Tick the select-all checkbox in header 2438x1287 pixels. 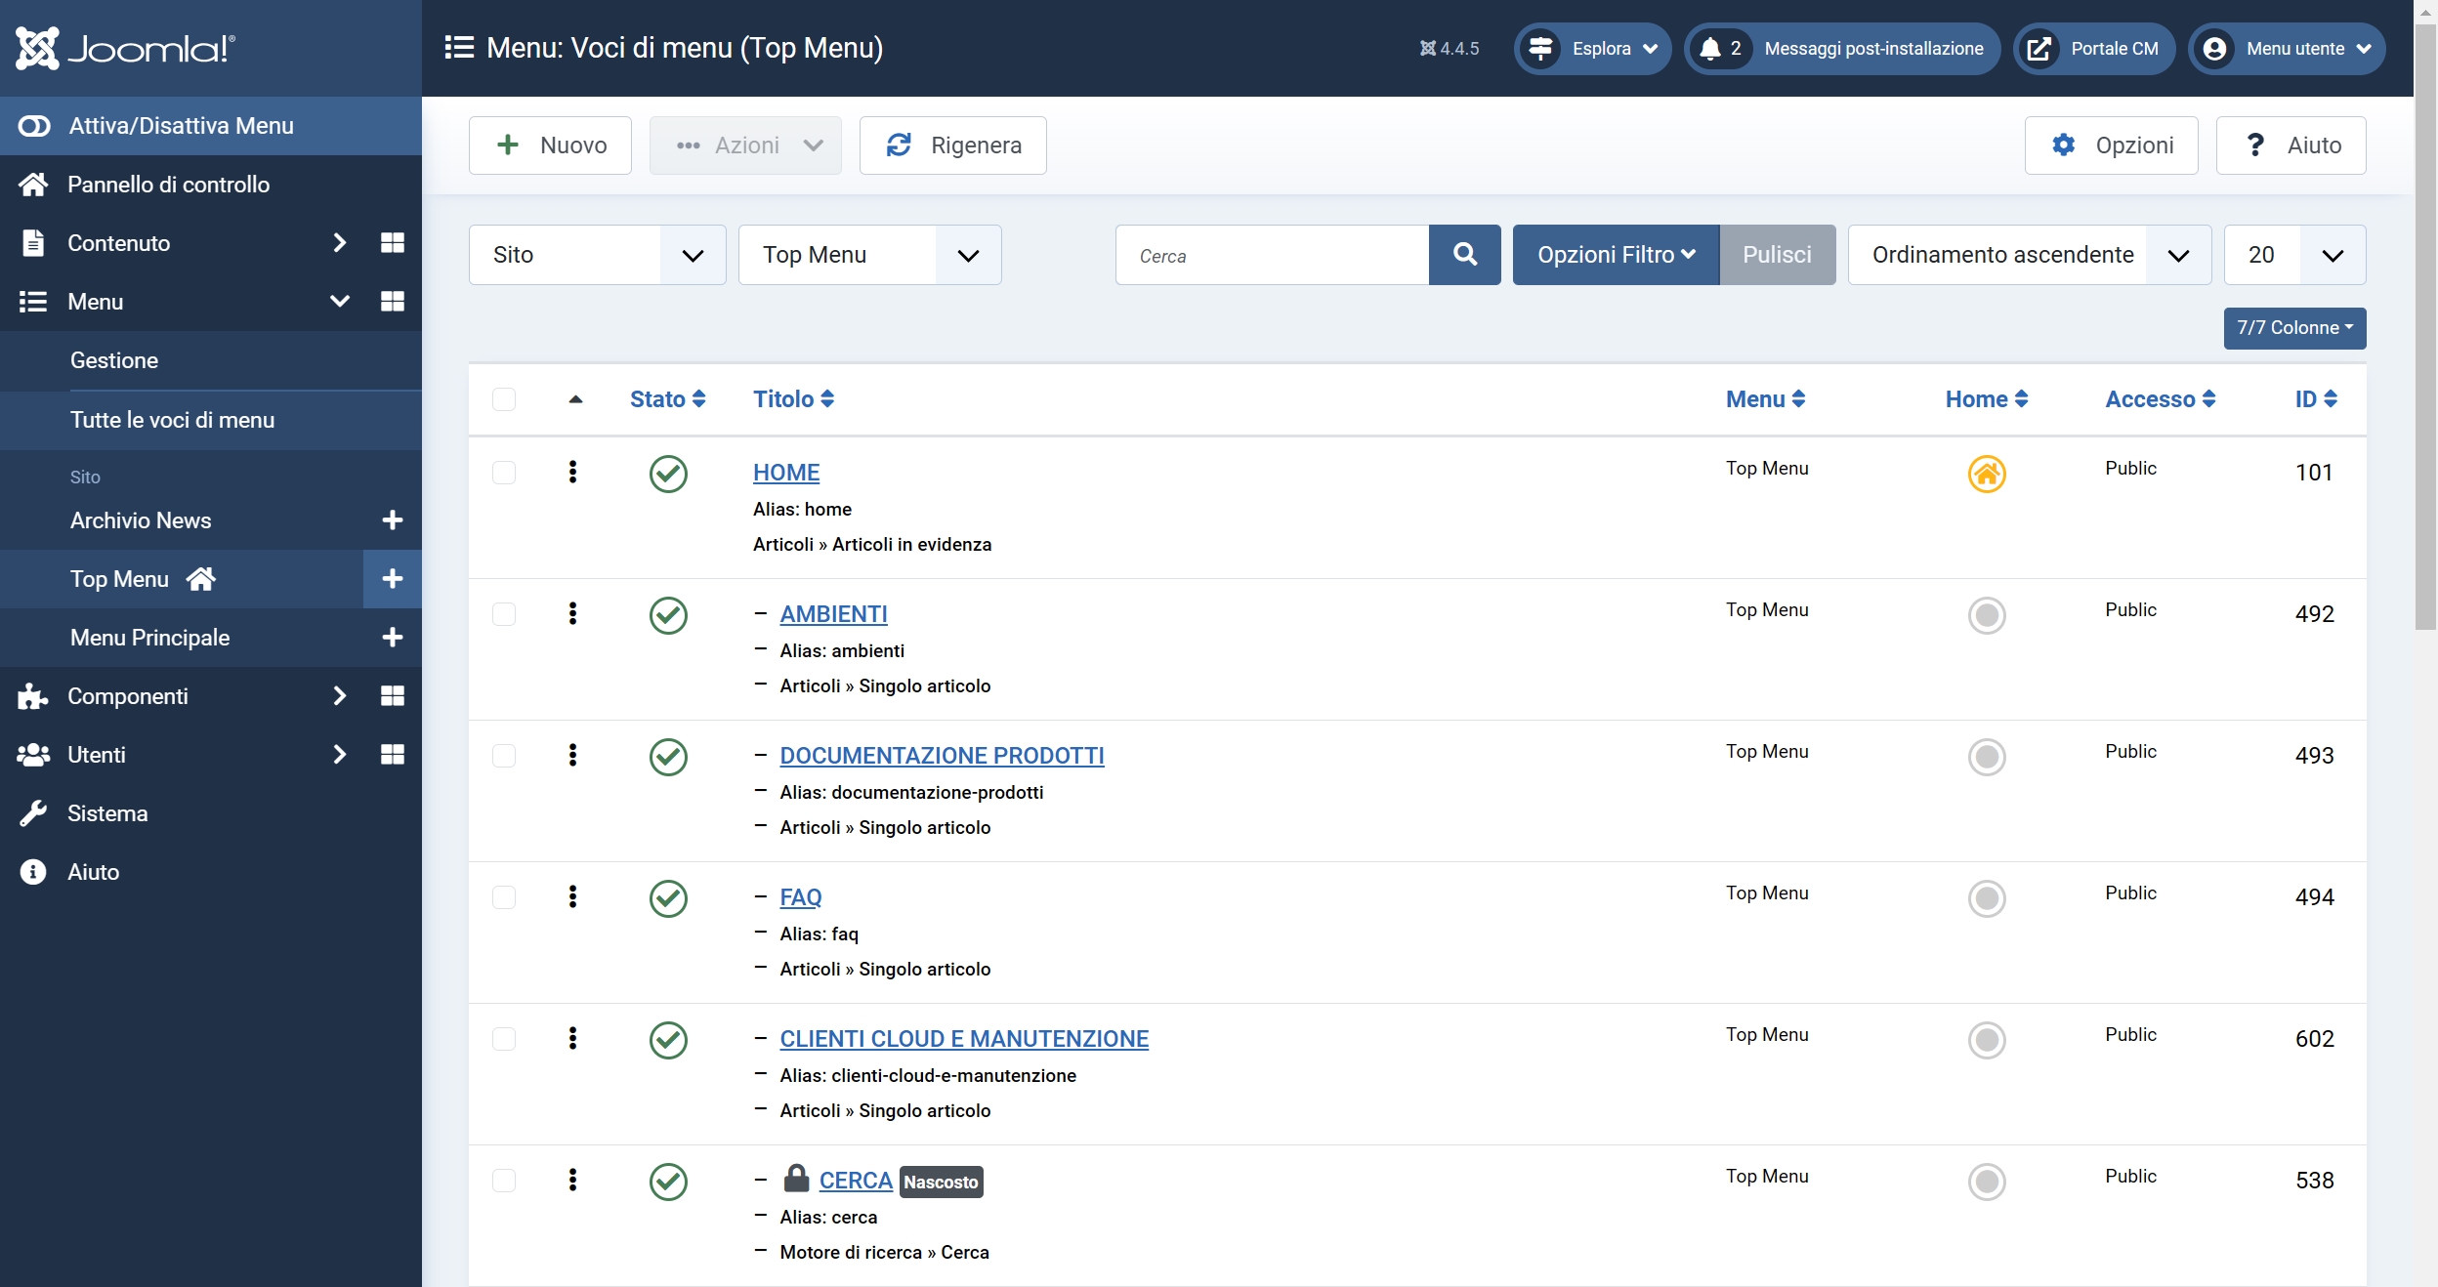pyautogui.click(x=504, y=399)
